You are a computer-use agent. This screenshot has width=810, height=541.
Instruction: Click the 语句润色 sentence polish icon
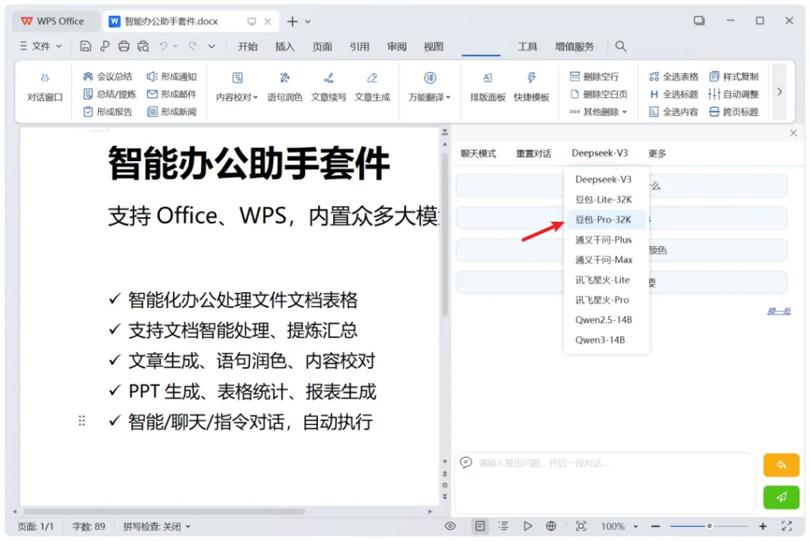tap(285, 78)
